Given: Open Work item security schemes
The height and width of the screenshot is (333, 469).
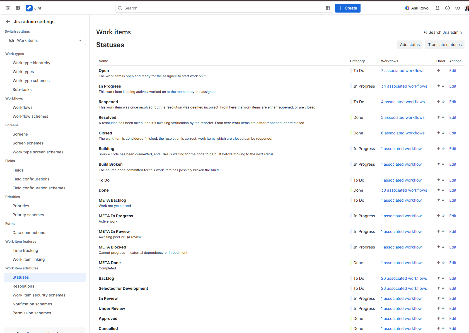Looking at the screenshot, I should [39, 295].
